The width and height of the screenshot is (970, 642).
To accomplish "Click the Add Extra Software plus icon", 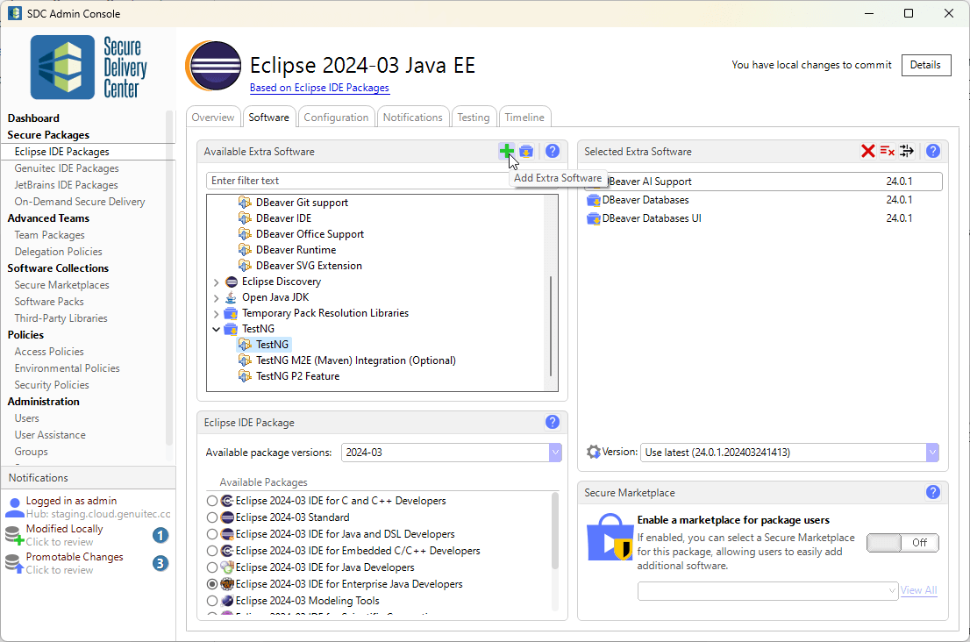I will pyautogui.click(x=507, y=151).
